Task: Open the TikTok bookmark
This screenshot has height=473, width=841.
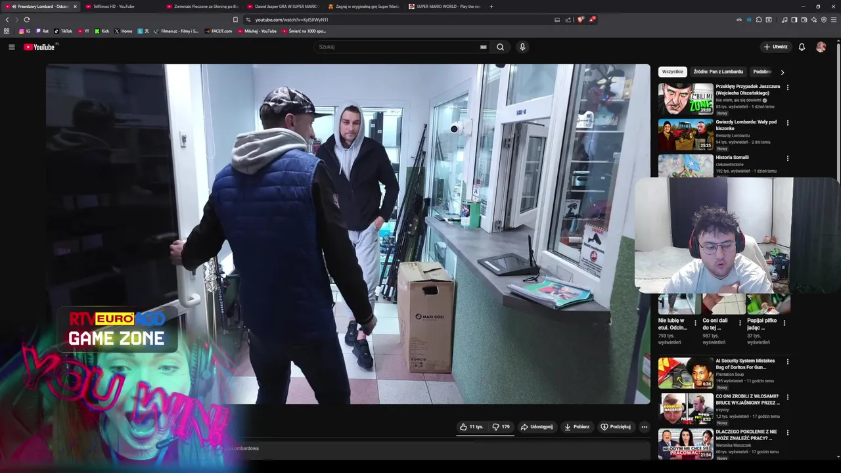Action: tap(63, 31)
